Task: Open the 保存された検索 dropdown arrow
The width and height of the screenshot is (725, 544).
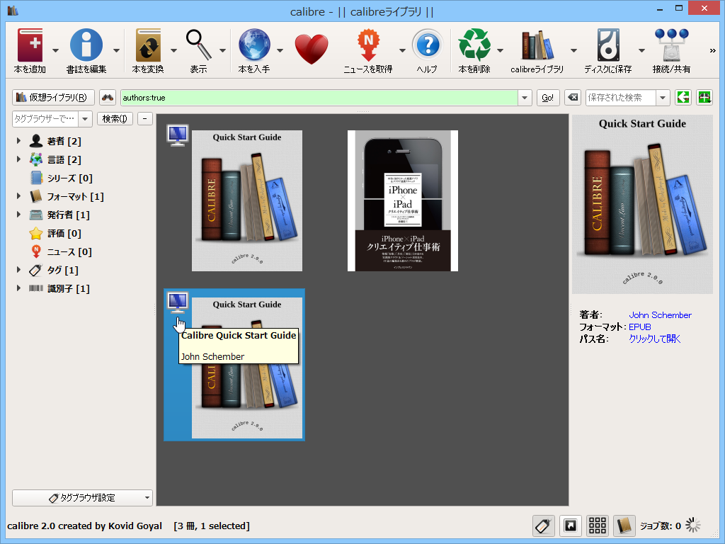Action: point(663,98)
